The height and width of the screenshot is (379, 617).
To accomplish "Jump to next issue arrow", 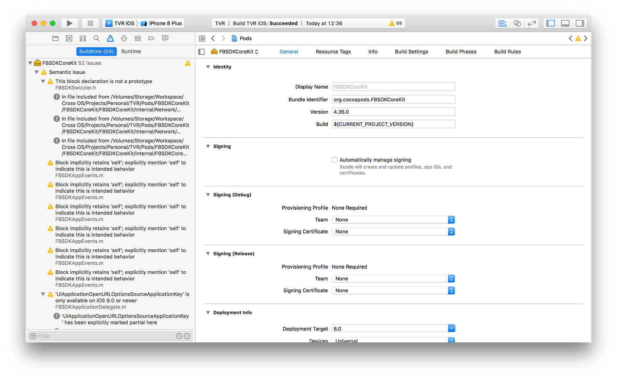I will (586, 38).
